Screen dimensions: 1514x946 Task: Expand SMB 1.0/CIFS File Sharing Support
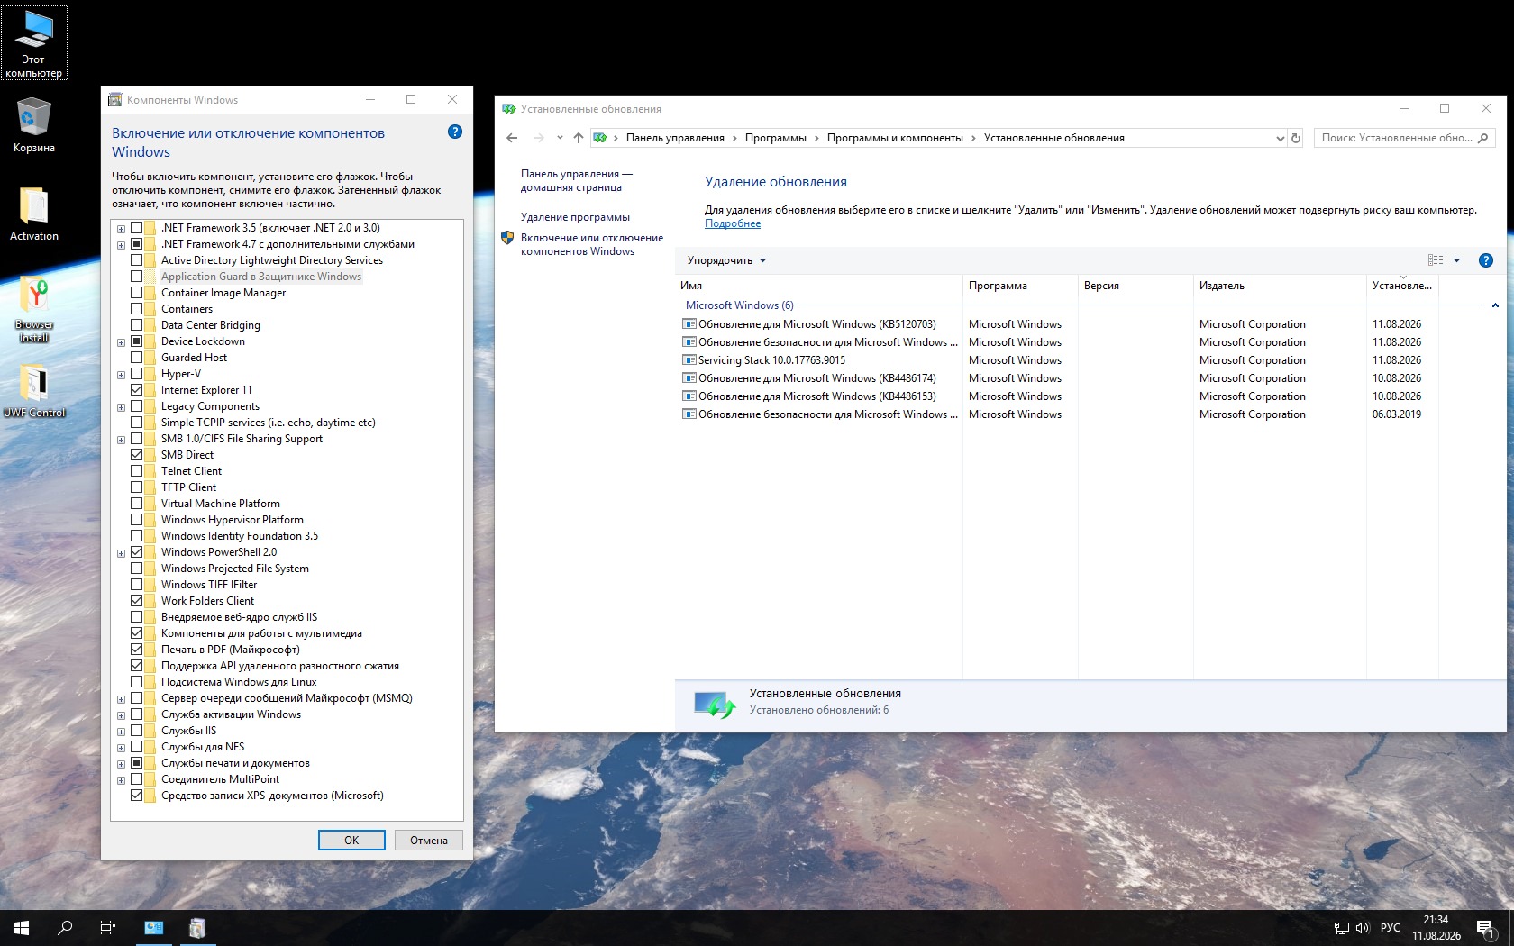[x=121, y=440]
